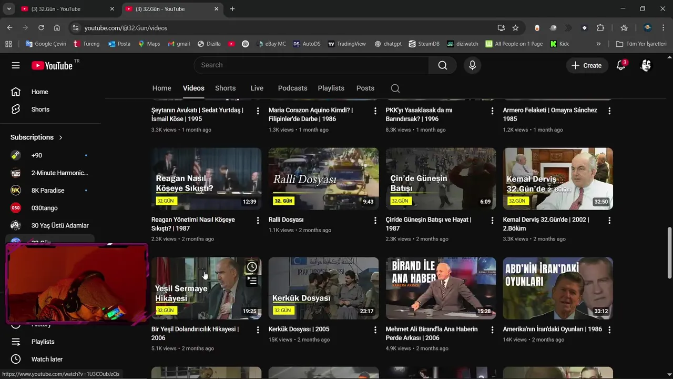The image size is (673, 379).
Task: Open the +90 subscription
Action: pos(50,155)
